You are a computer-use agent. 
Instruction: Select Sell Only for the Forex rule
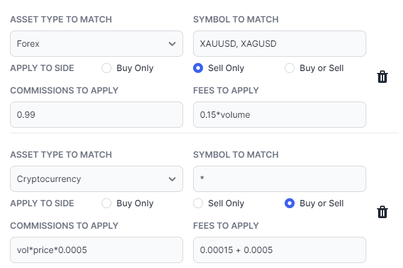point(198,68)
